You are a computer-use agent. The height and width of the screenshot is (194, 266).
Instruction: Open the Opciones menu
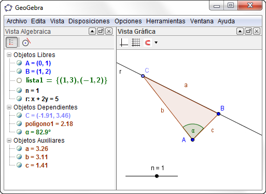click(x=128, y=21)
